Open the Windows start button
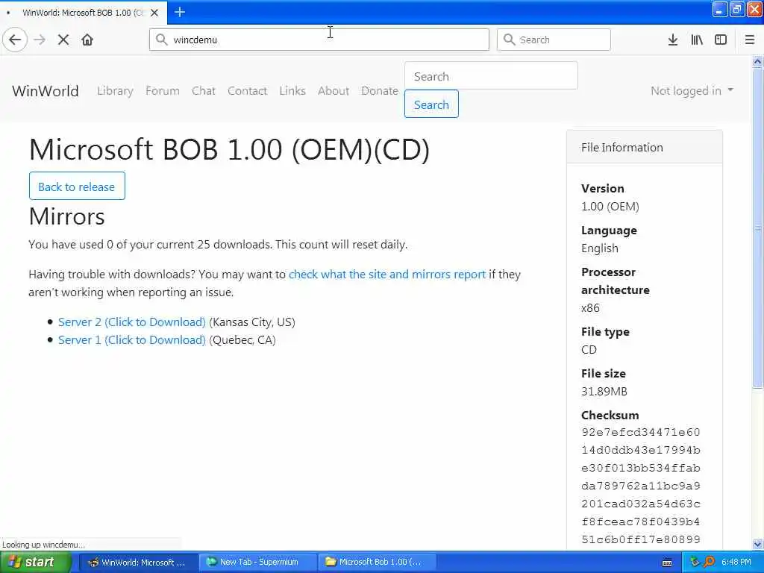Image resolution: width=764 pixels, height=573 pixels. click(34, 562)
